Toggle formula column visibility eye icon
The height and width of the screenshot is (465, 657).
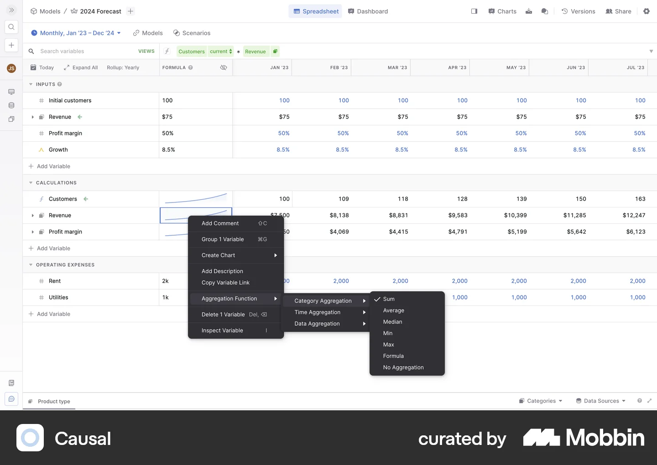224,67
